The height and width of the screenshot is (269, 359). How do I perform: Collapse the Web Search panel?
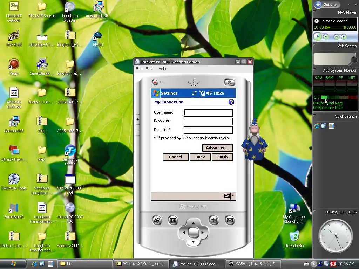tap(314, 45)
